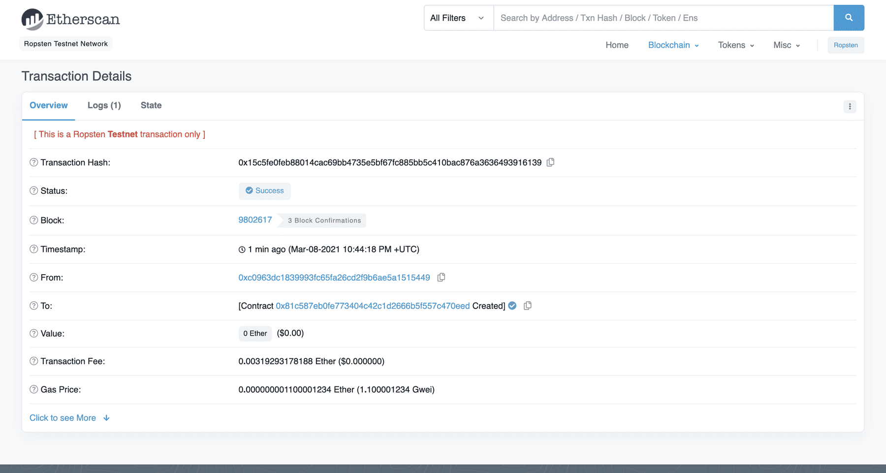The height and width of the screenshot is (473, 886).
Task: Expand details with Click to see More
Action: [63, 417]
